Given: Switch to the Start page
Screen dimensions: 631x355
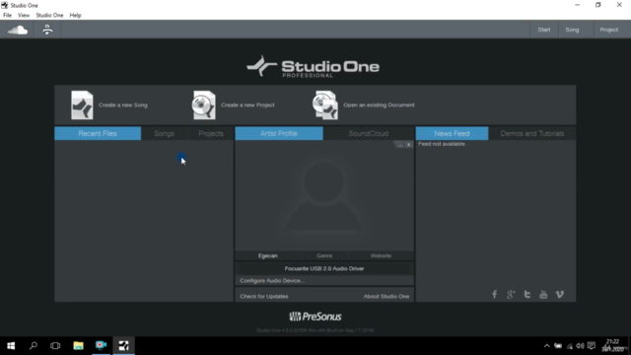Looking at the screenshot, I should 544,30.
